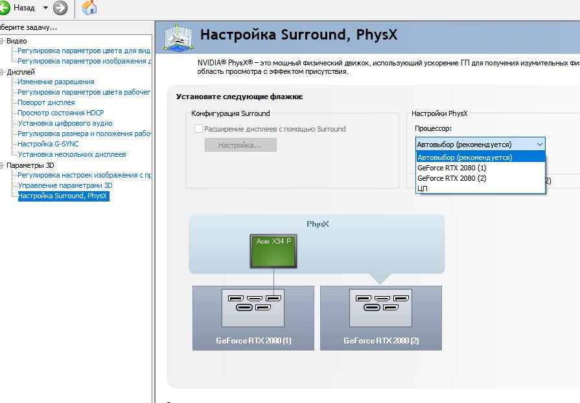Open the Back history dropdown arrow

[x=45, y=7]
